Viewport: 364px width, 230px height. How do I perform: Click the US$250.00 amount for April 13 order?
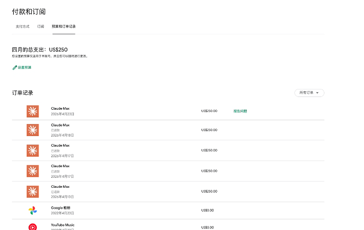pos(209,191)
